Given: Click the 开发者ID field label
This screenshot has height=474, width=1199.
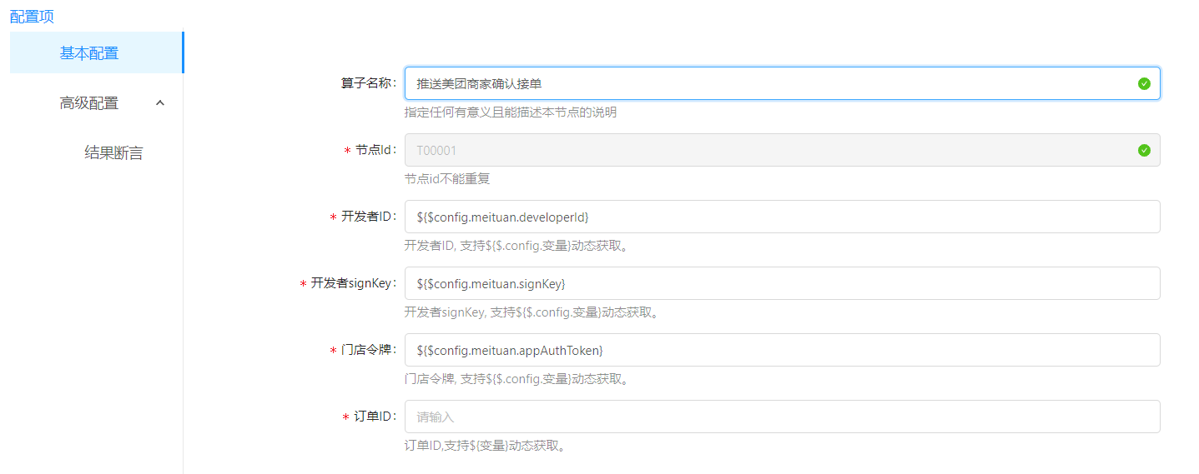Looking at the screenshot, I should [367, 217].
